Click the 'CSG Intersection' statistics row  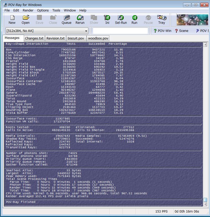[64, 55]
